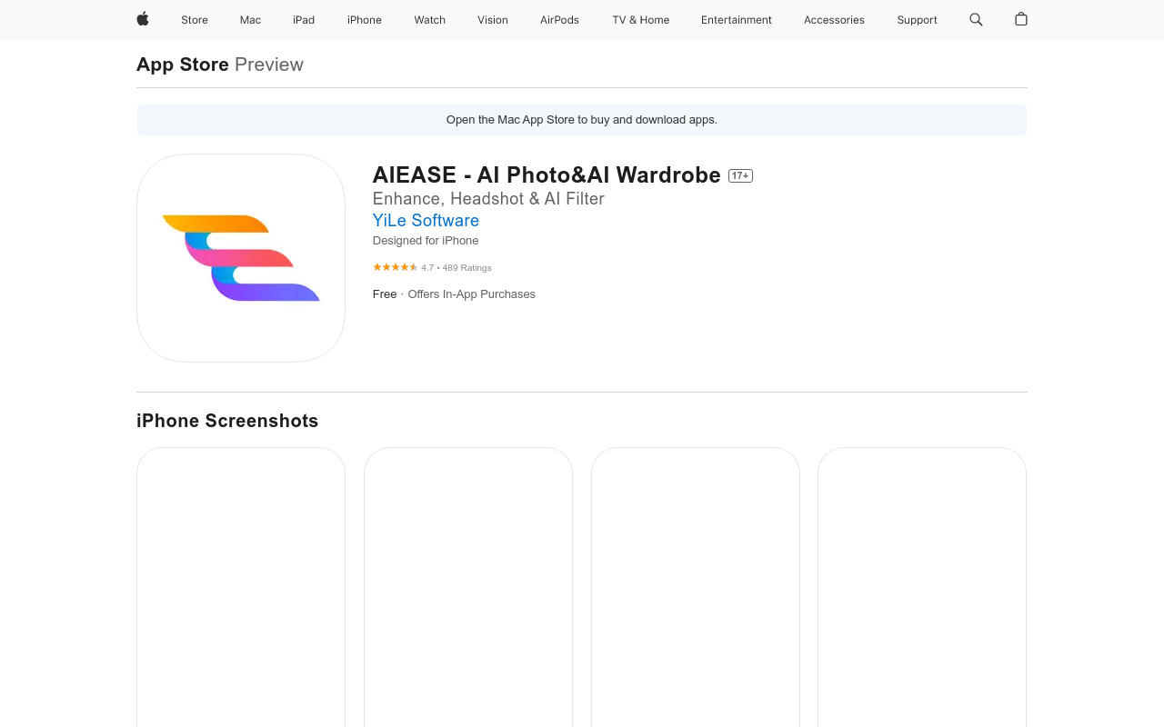Image resolution: width=1164 pixels, height=727 pixels.
Task: Open the iPad menu
Action: pos(304,20)
